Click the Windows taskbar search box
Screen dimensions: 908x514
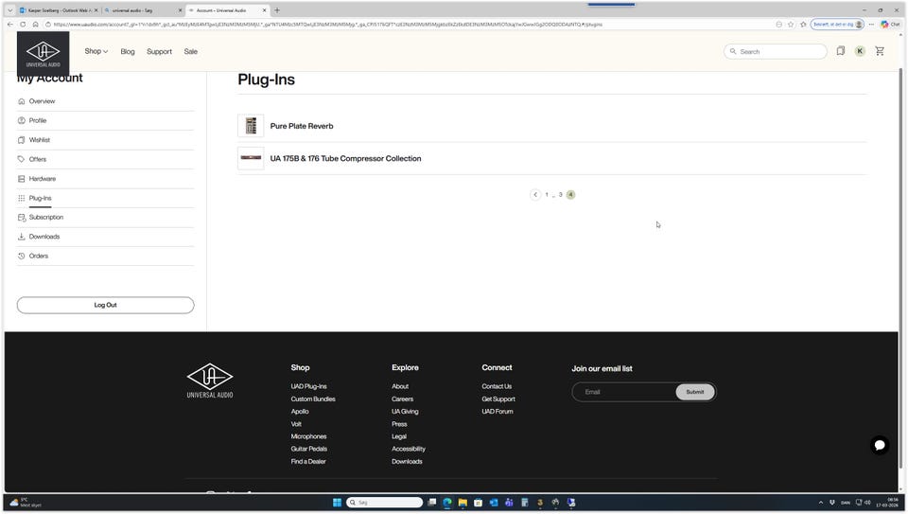(385, 503)
